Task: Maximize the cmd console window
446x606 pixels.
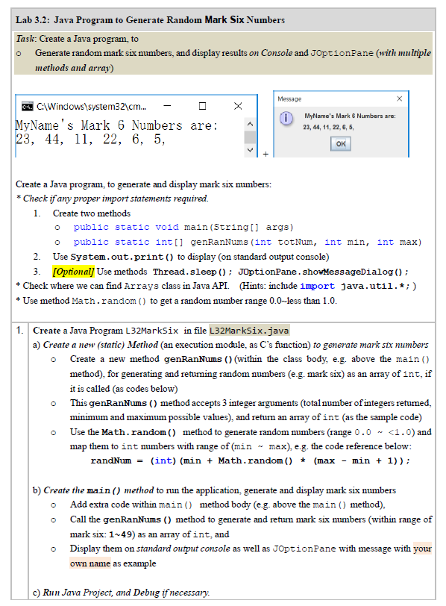Action: click(x=202, y=106)
